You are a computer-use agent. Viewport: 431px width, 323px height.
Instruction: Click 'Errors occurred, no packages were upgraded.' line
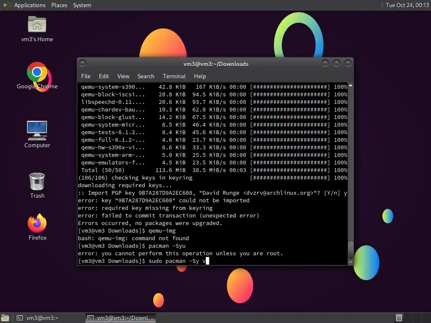tap(150, 223)
